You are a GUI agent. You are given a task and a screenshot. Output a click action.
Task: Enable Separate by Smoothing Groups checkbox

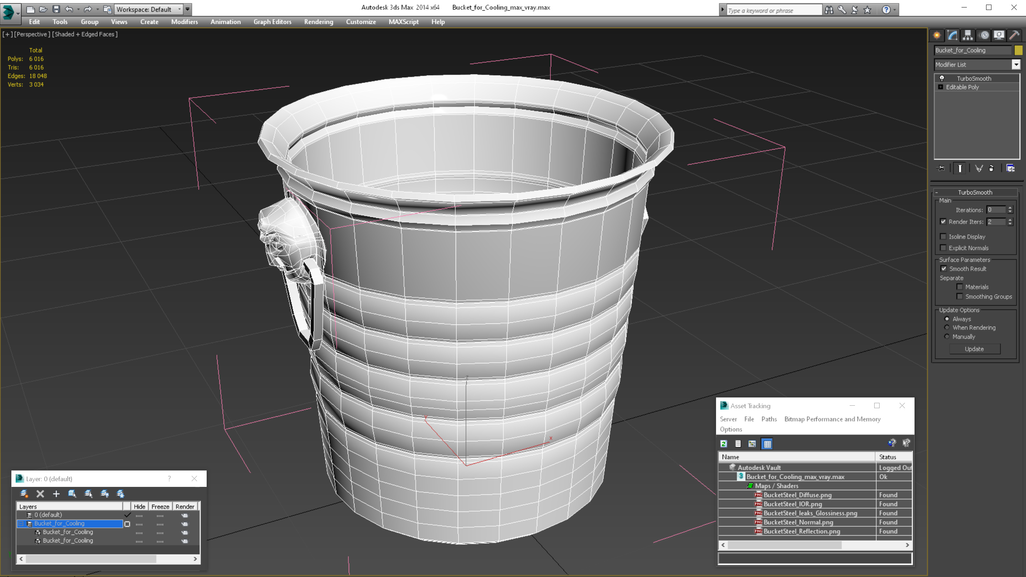pyautogui.click(x=960, y=296)
